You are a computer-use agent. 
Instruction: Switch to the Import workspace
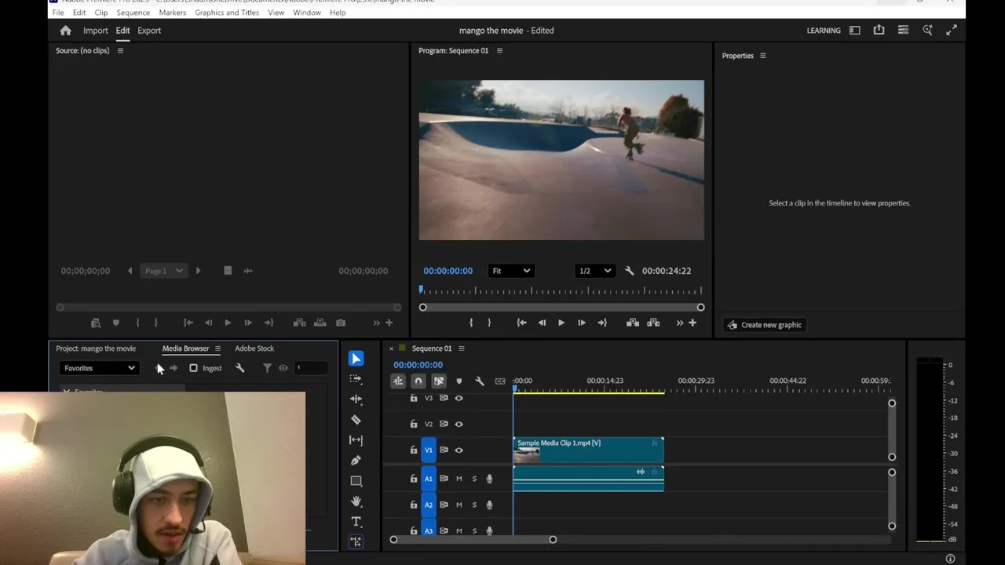pyautogui.click(x=96, y=31)
